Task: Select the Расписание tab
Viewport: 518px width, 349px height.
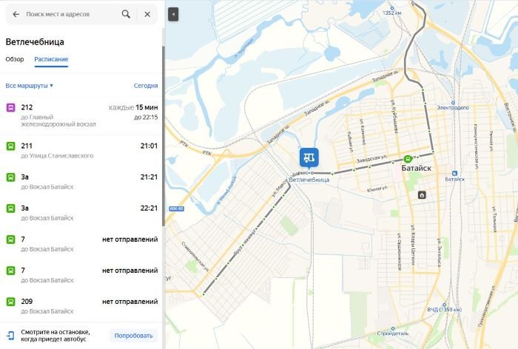Action: (x=51, y=59)
